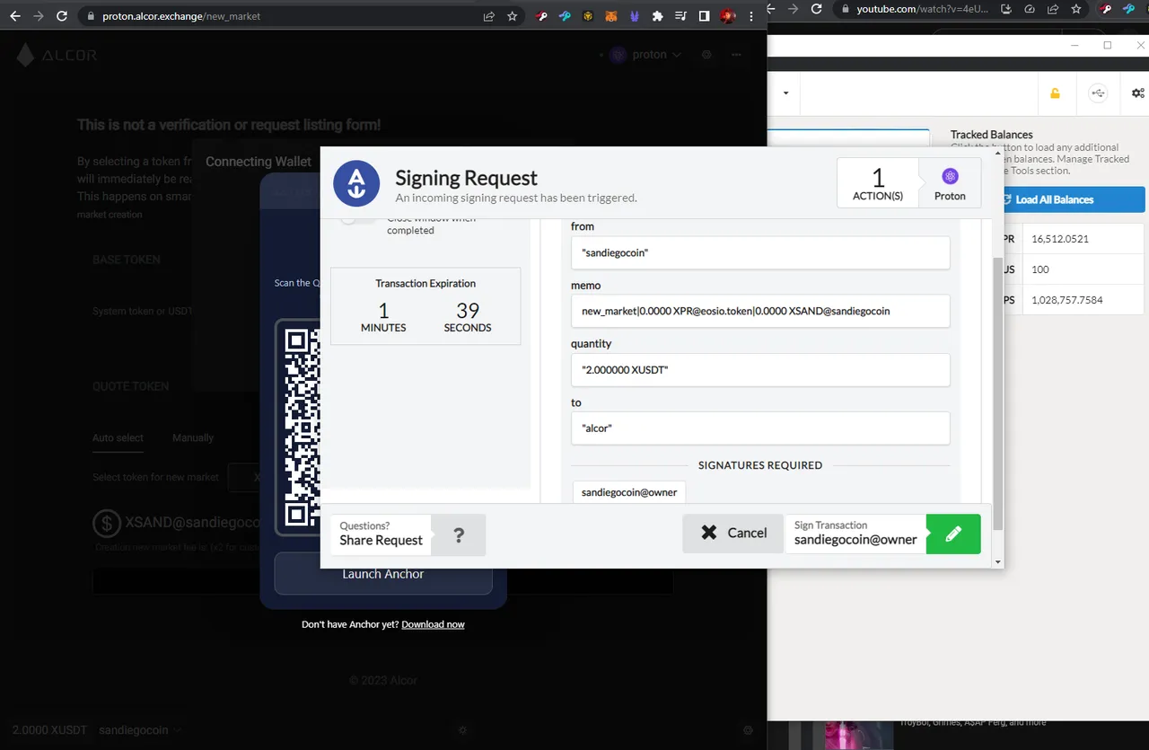Open the 'Download now' link for Anchor
The height and width of the screenshot is (750, 1149).
[x=434, y=624]
